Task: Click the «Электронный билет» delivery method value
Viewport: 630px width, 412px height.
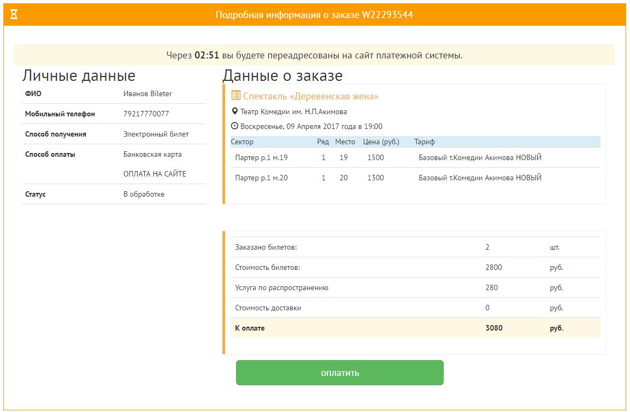Action: (x=156, y=134)
